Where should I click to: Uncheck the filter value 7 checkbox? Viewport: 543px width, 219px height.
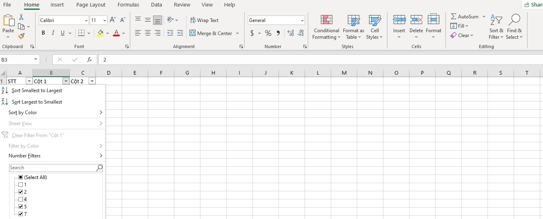(x=21, y=214)
